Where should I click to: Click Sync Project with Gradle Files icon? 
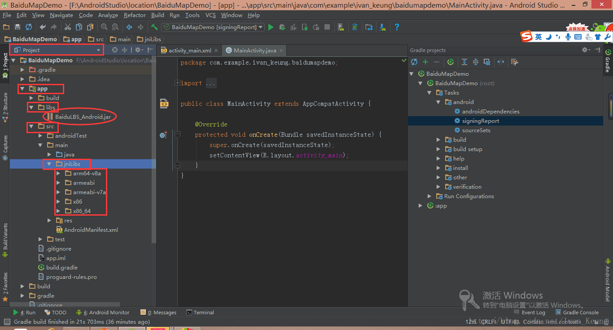(x=355, y=27)
